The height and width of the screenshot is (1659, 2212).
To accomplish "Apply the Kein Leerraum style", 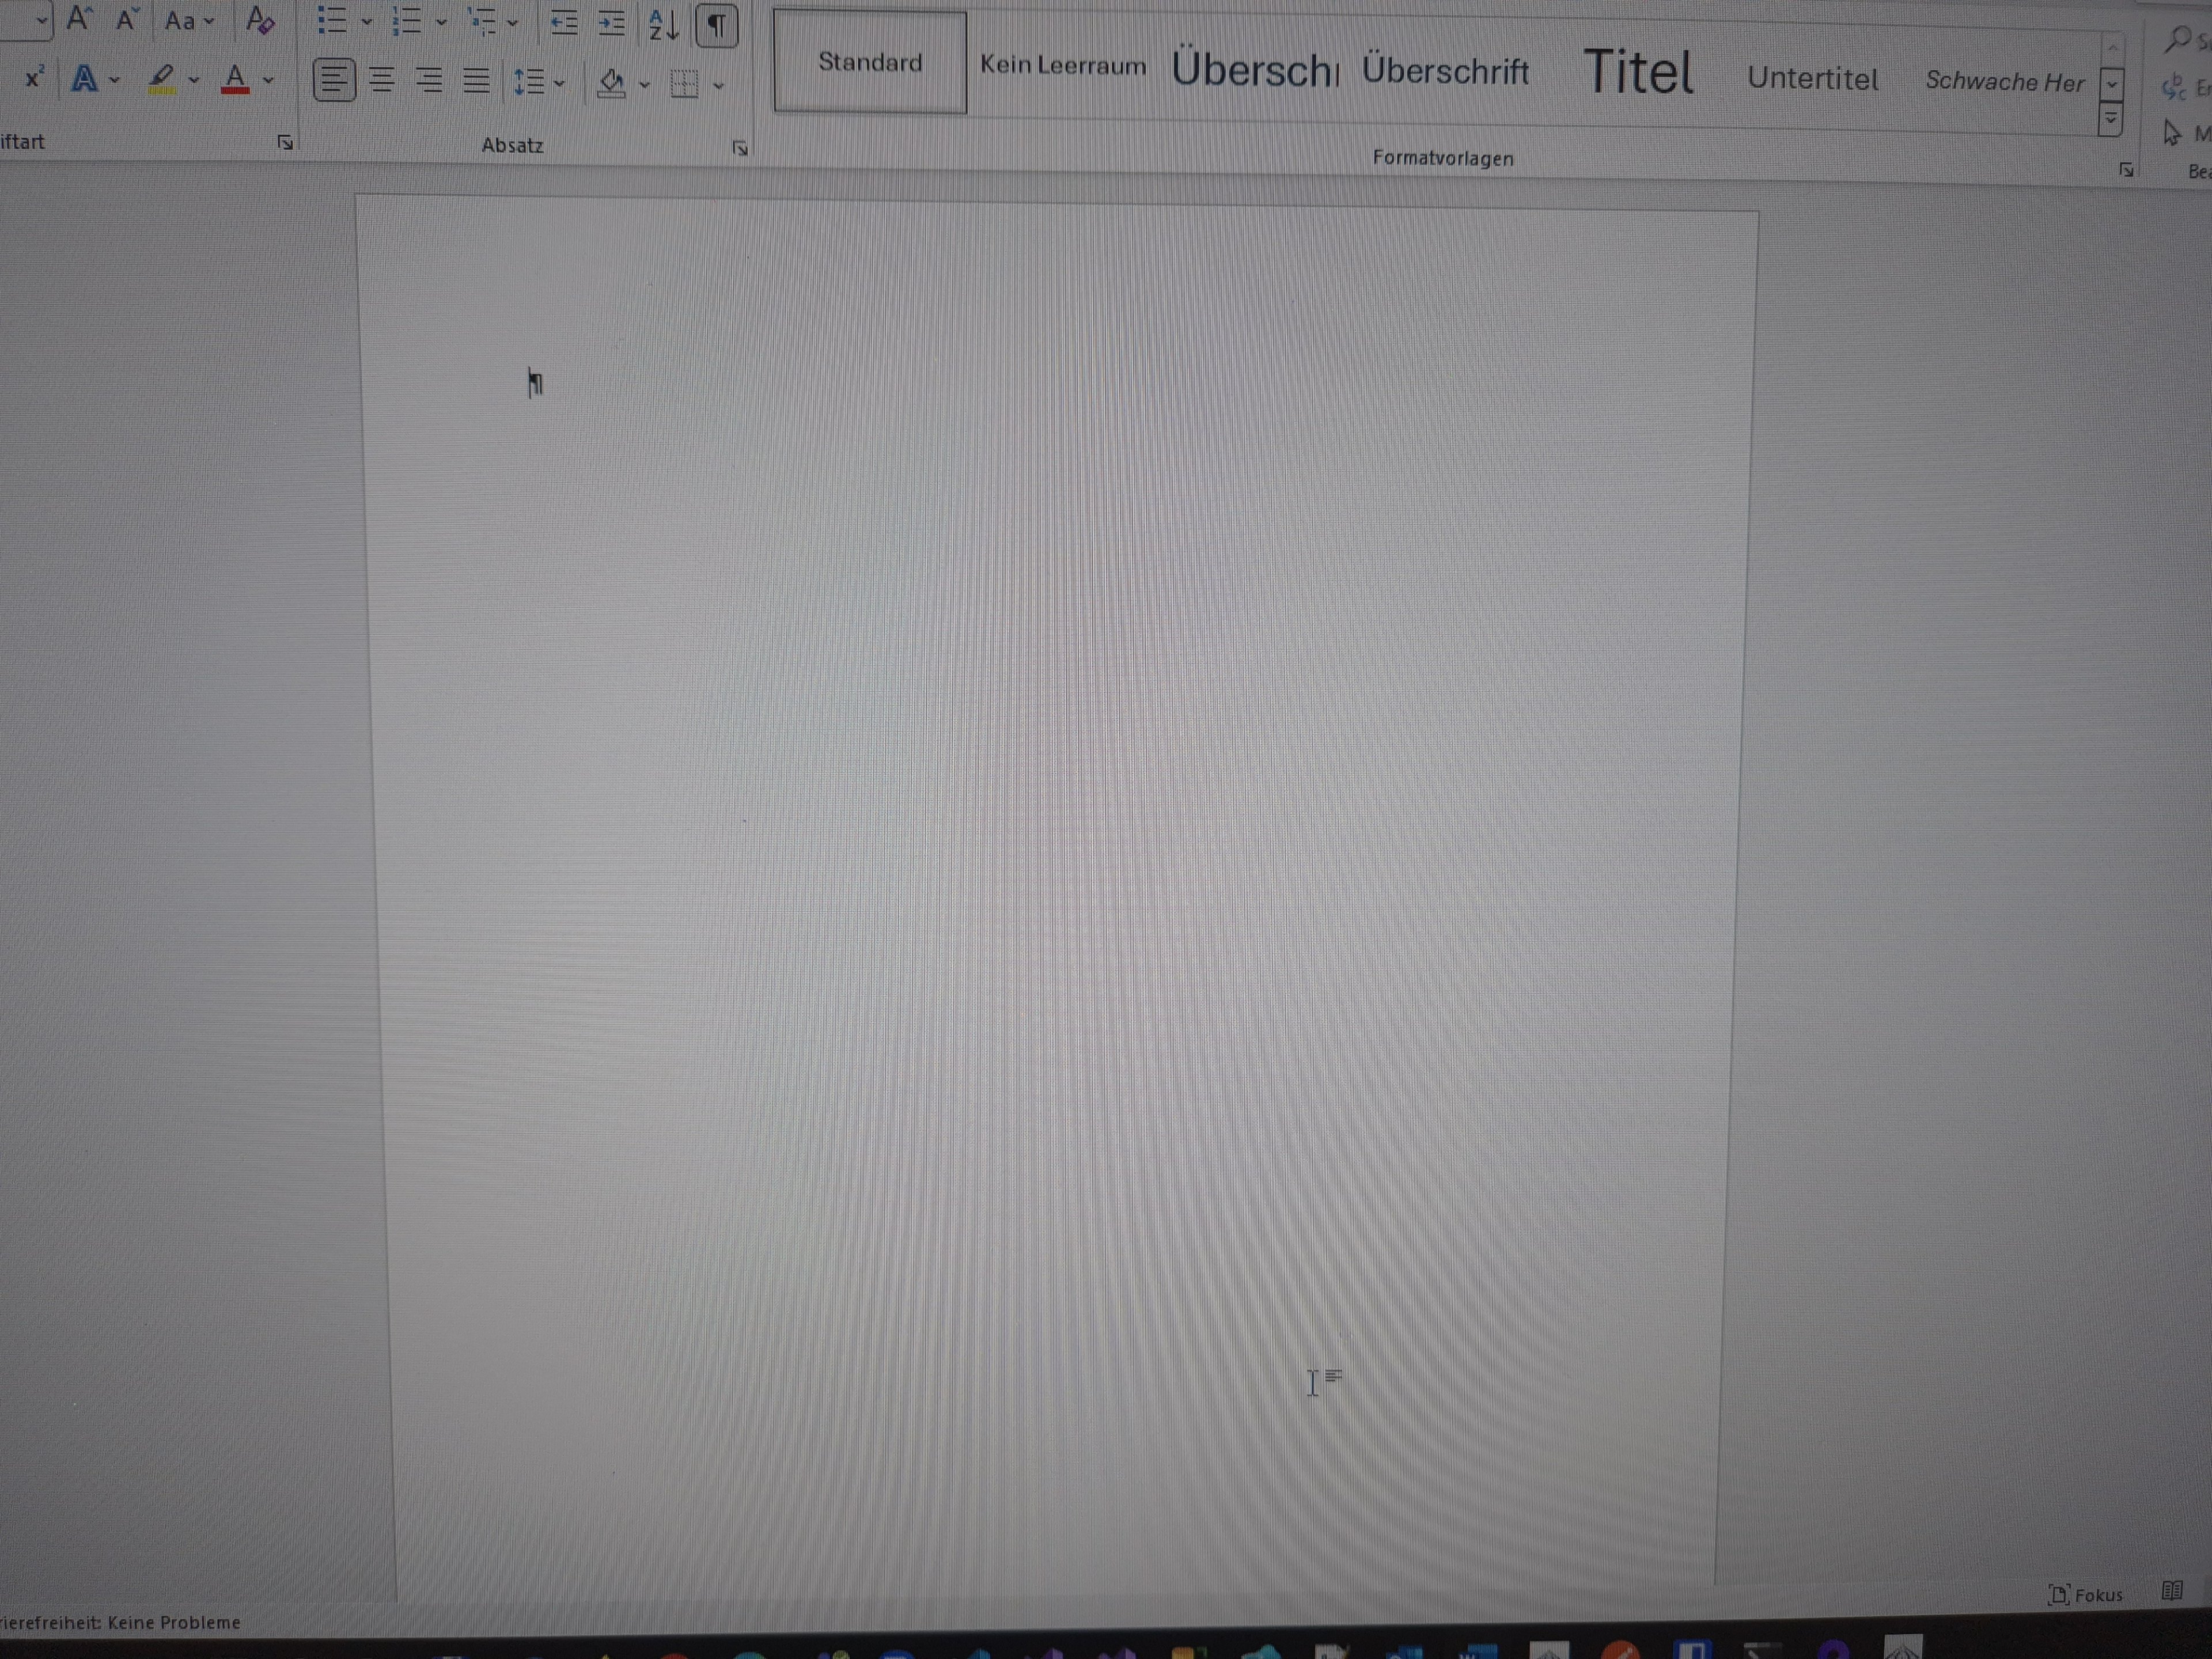I will (1062, 66).
